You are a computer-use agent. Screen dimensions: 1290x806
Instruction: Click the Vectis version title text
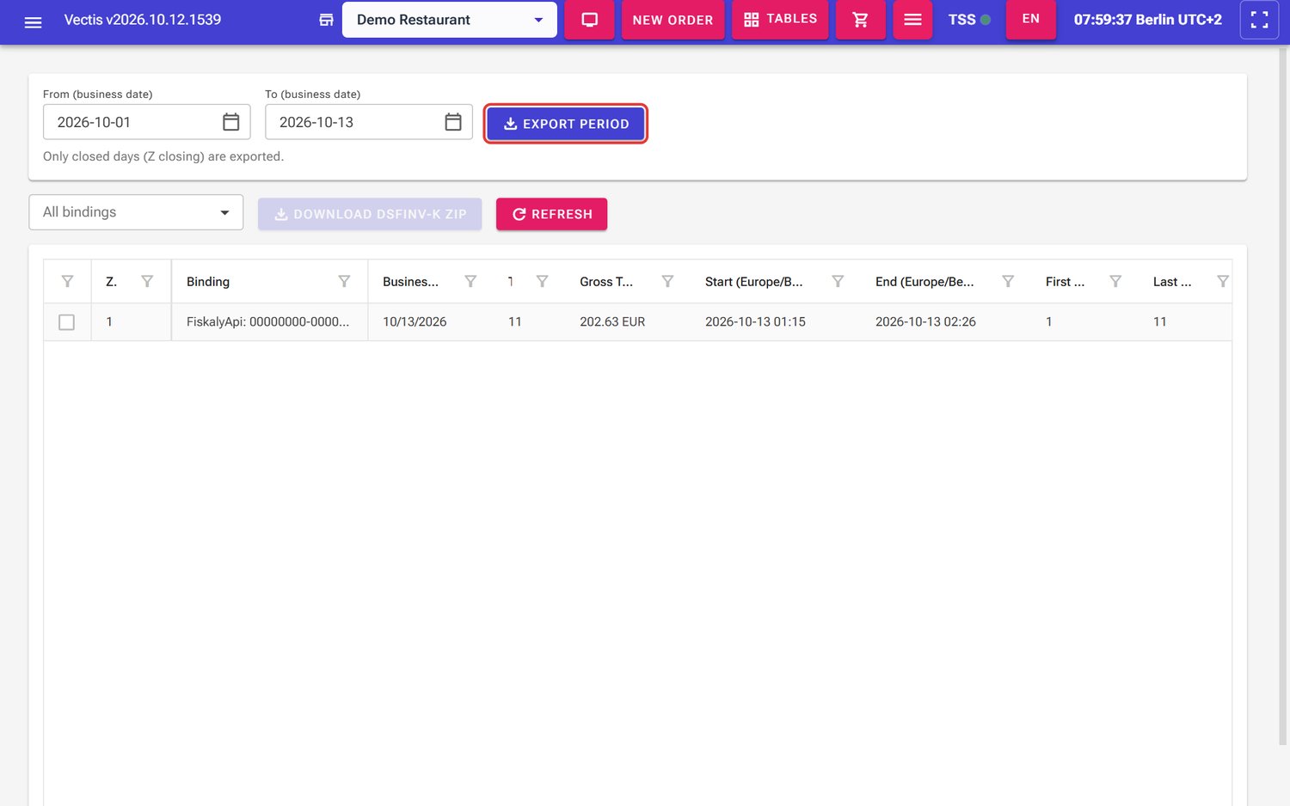click(143, 20)
